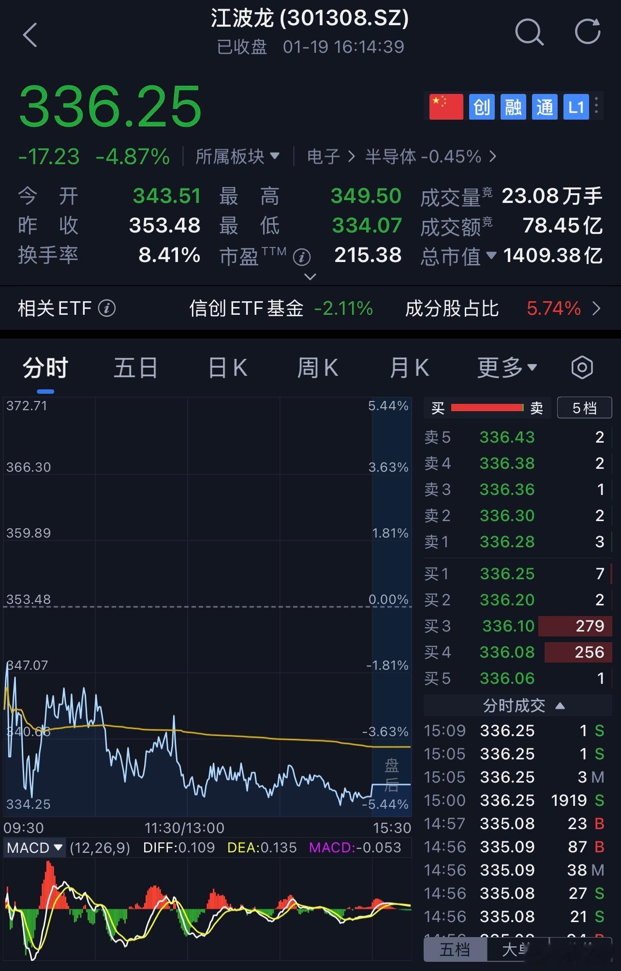Select the 买1 336.25 order row
The image size is (621, 971).
(x=517, y=573)
